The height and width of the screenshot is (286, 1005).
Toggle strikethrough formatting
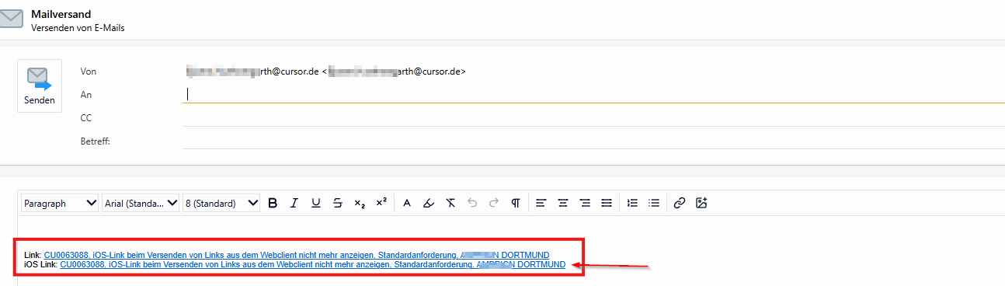[338, 203]
